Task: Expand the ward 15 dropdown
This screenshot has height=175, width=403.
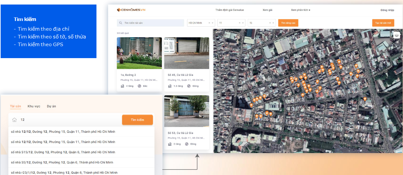Action: click(x=274, y=23)
